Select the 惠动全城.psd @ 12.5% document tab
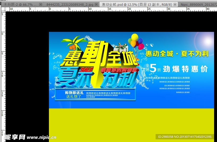This screenshot has width=217, height=142. 139,5
